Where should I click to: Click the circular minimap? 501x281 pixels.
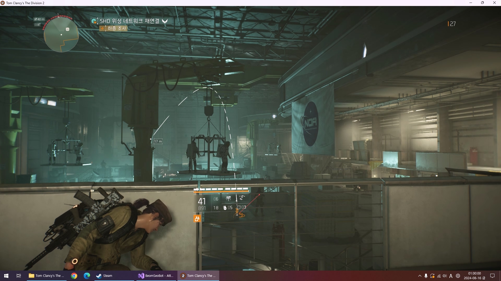click(x=61, y=35)
